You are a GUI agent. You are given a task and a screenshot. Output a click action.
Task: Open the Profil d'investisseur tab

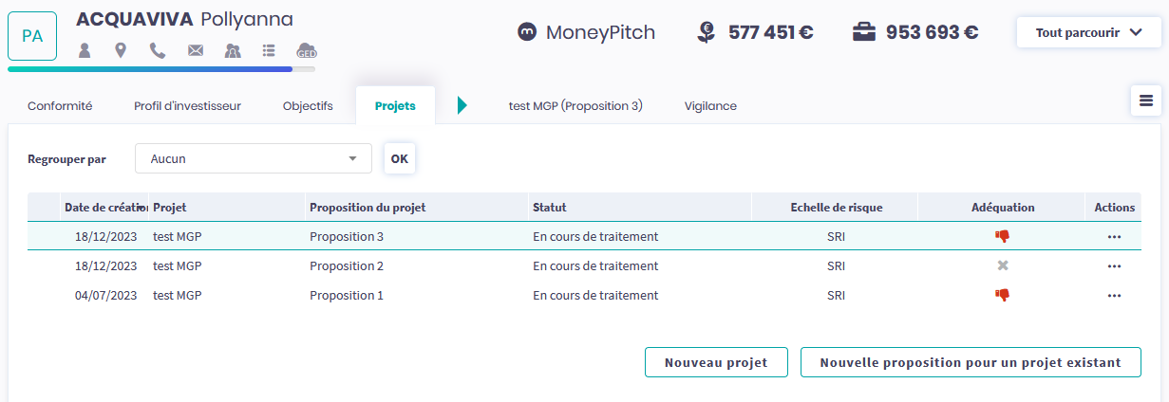coord(187,106)
